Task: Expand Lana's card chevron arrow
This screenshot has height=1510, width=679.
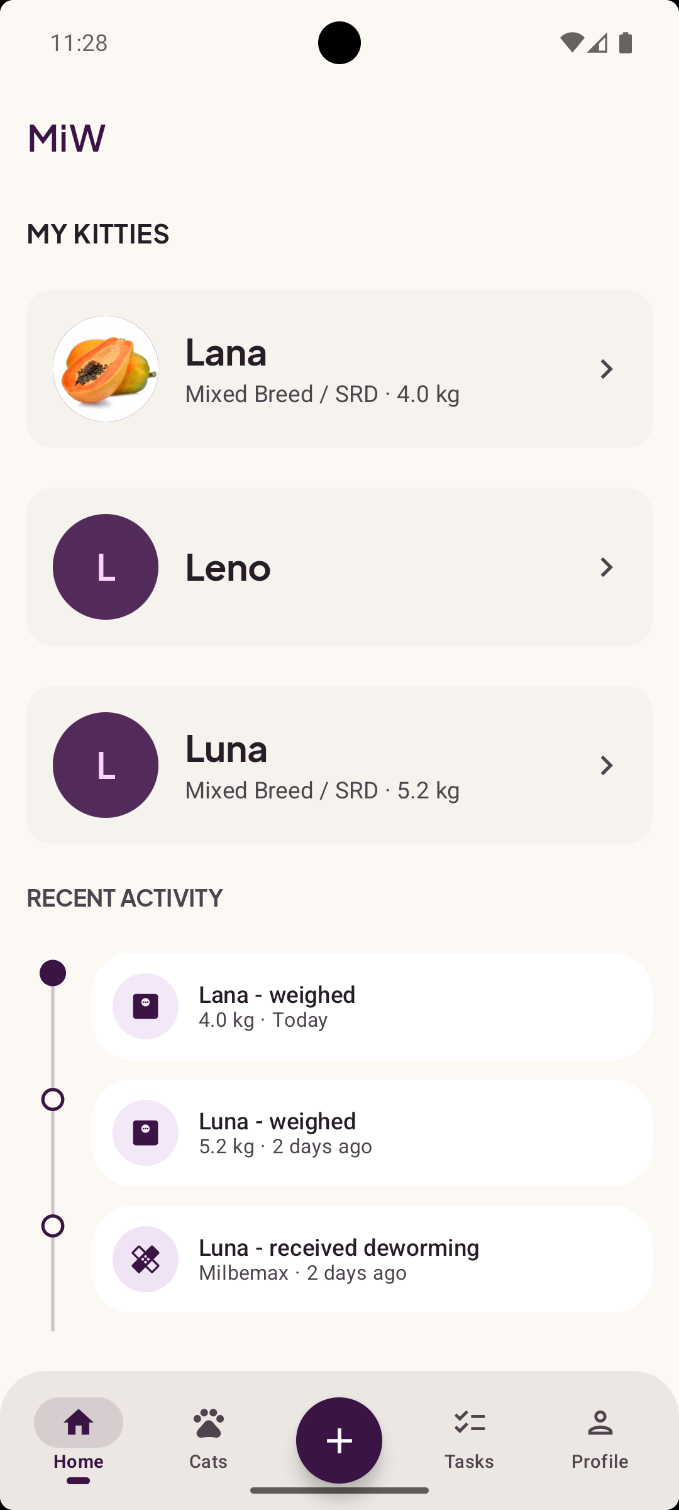Action: [x=606, y=369]
